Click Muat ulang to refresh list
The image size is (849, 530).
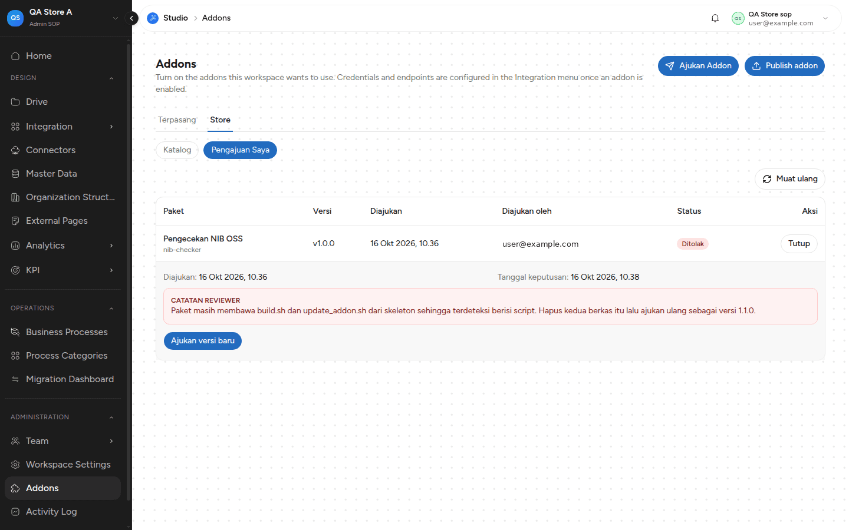(790, 179)
